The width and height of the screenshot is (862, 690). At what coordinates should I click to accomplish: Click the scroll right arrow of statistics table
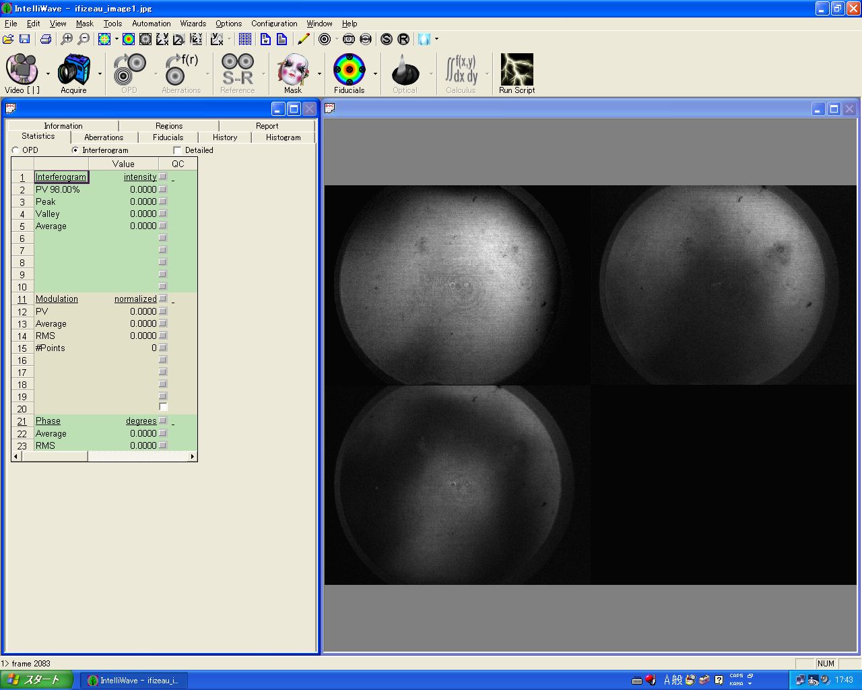193,456
